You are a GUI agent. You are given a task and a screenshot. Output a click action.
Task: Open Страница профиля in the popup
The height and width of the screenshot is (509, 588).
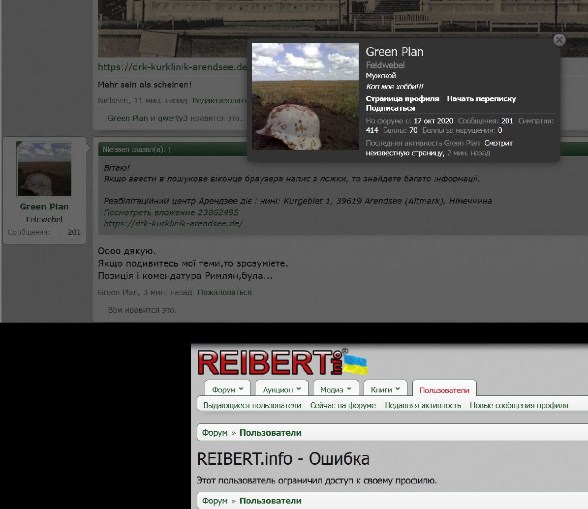click(x=402, y=98)
